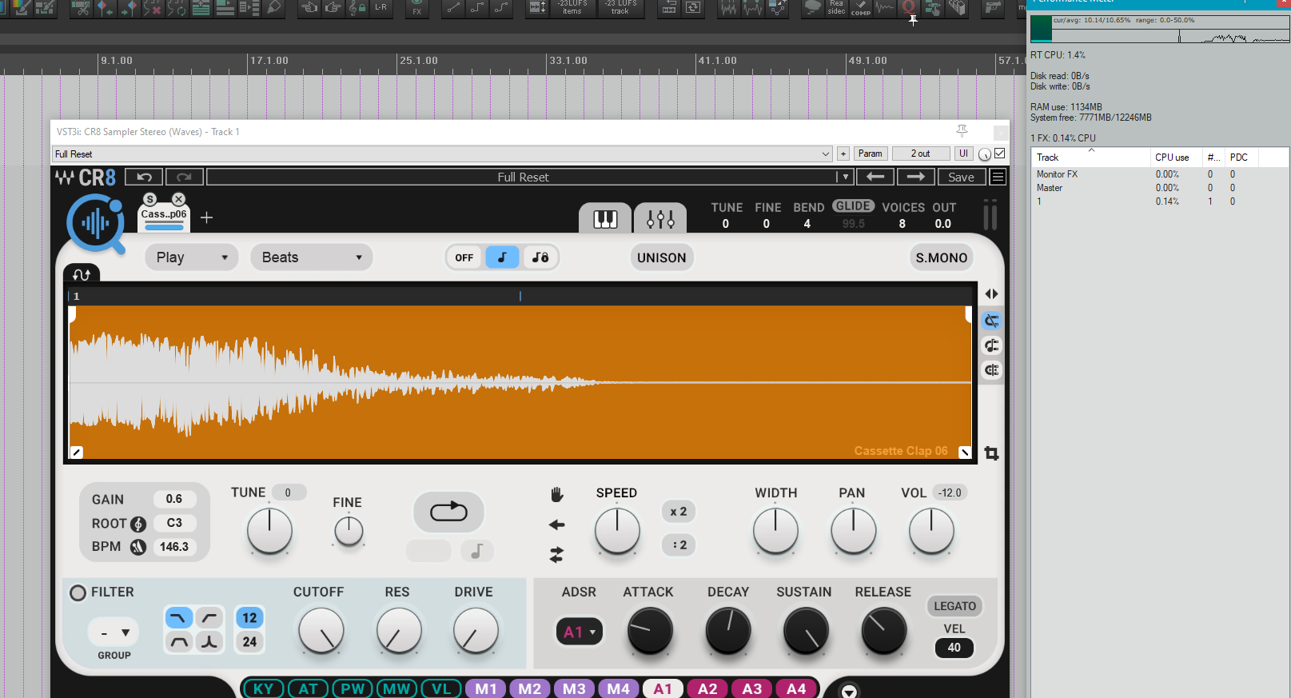Detect root note with the ROOT icon
This screenshot has height=698, width=1291.
(x=138, y=524)
